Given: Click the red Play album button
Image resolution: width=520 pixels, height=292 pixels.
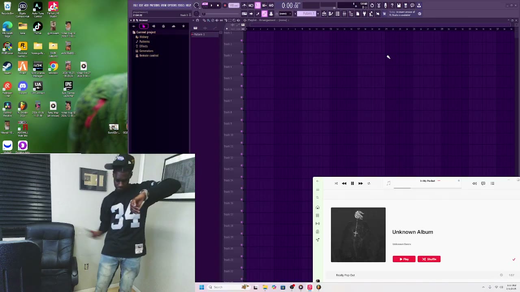Looking at the screenshot, I should tap(404, 259).
